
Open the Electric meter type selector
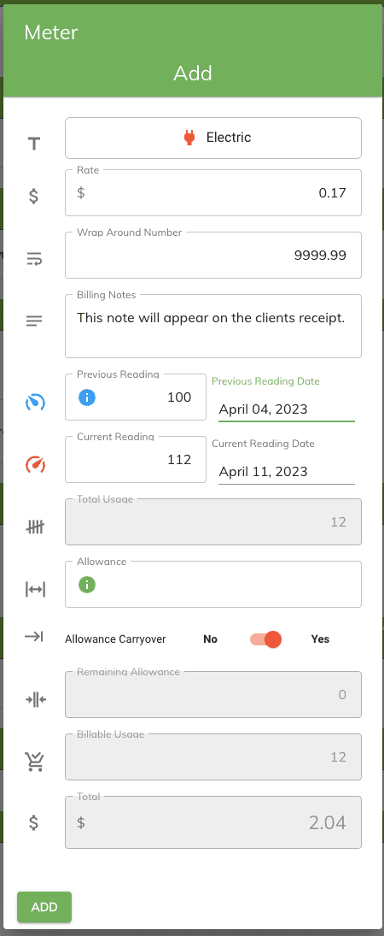tap(212, 138)
